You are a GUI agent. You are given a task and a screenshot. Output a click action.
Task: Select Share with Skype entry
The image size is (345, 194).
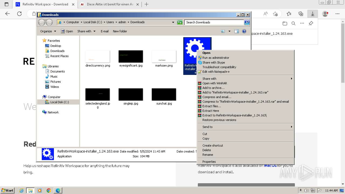point(246,63)
